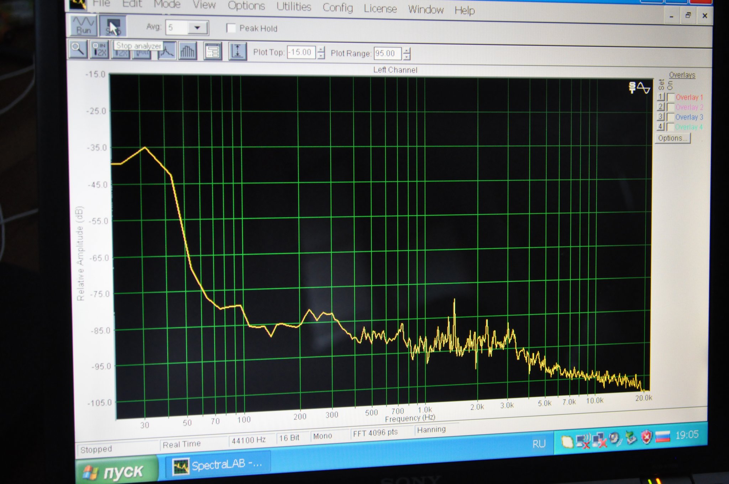Viewport: 729px width, 484px height.
Task: Enable the Overlay 2 checkbox
Action: [x=671, y=107]
